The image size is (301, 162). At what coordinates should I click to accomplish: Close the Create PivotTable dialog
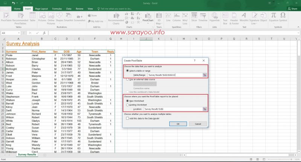(204, 61)
